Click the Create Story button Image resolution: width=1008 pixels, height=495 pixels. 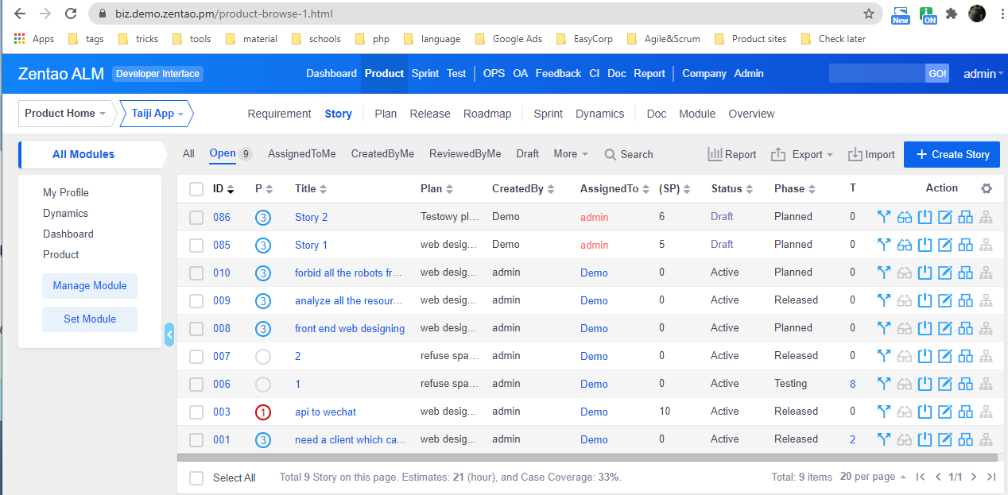click(x=952, y=154)
